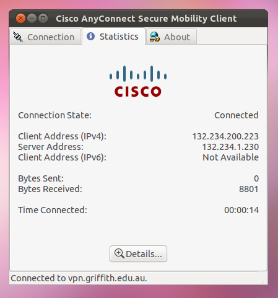
Task: Open connection Details button
Action: click(x=138, y=253)
